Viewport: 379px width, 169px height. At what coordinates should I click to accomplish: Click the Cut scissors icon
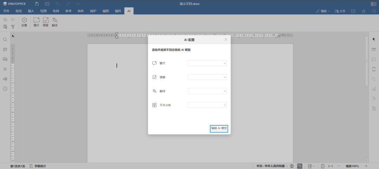point(13,20)
